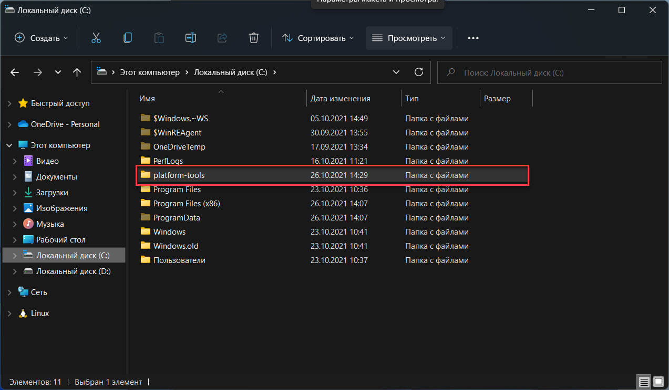This screenshot has height=390, width=669.
Task: Click the platform-tools folder icon
Action: (x=146, y=174)
